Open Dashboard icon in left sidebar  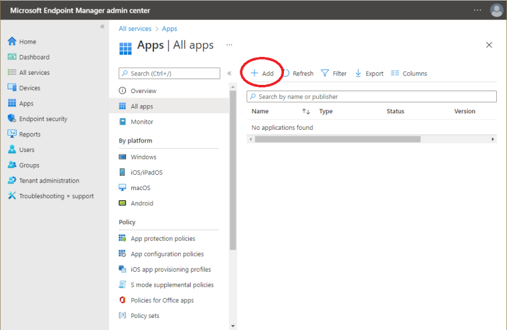(x=12, y=56)
